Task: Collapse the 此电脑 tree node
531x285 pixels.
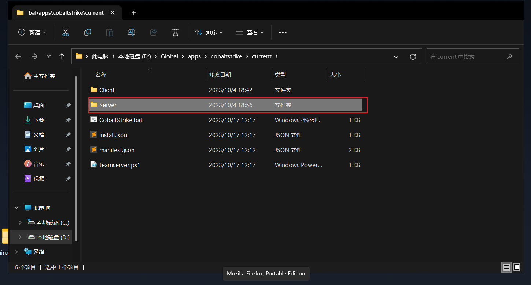Action: tap(16, 208)
